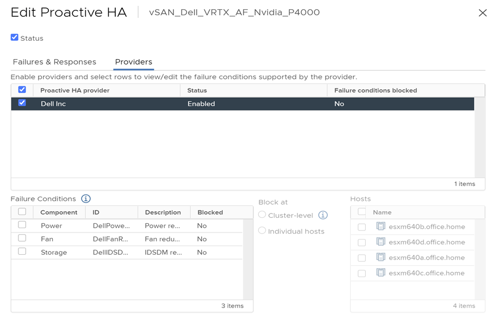Close the Edit Proactive HA dialog

(482, 13)
